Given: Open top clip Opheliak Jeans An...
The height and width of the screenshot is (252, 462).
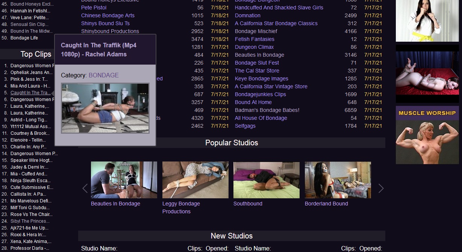Looking at the screenshot, I should (32, 72).
